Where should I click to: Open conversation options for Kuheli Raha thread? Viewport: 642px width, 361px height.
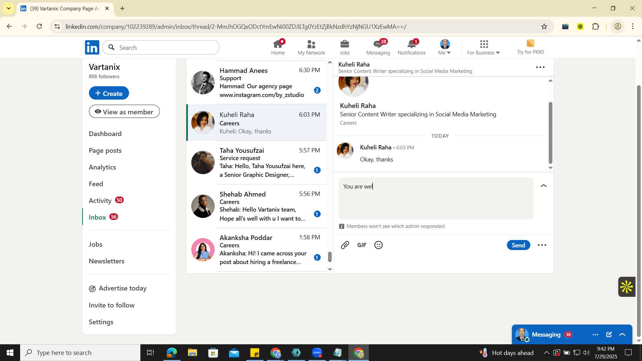pos(540,67)
